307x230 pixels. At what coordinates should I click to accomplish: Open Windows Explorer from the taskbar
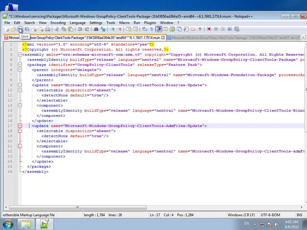tap(26, 224)
